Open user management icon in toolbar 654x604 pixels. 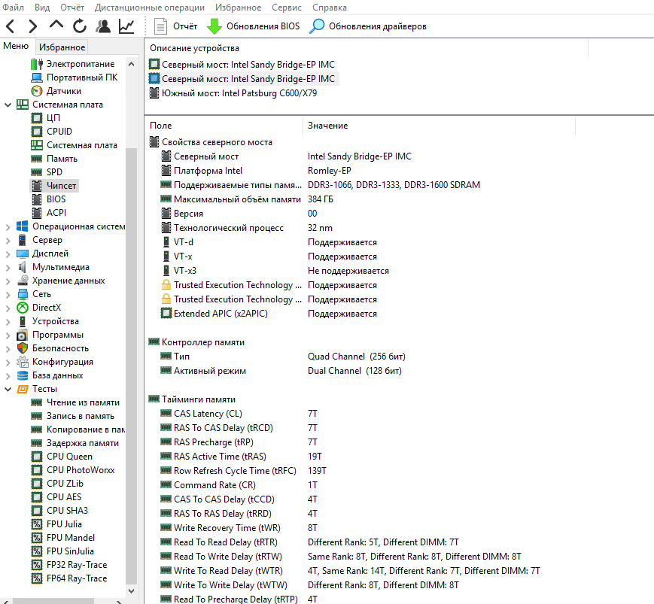[x=103, y=26]
